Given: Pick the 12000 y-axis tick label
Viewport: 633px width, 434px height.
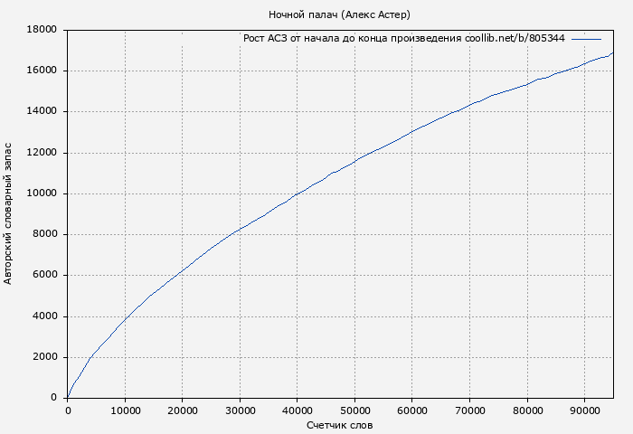Looking at the screenshot, I should point(43,153).
